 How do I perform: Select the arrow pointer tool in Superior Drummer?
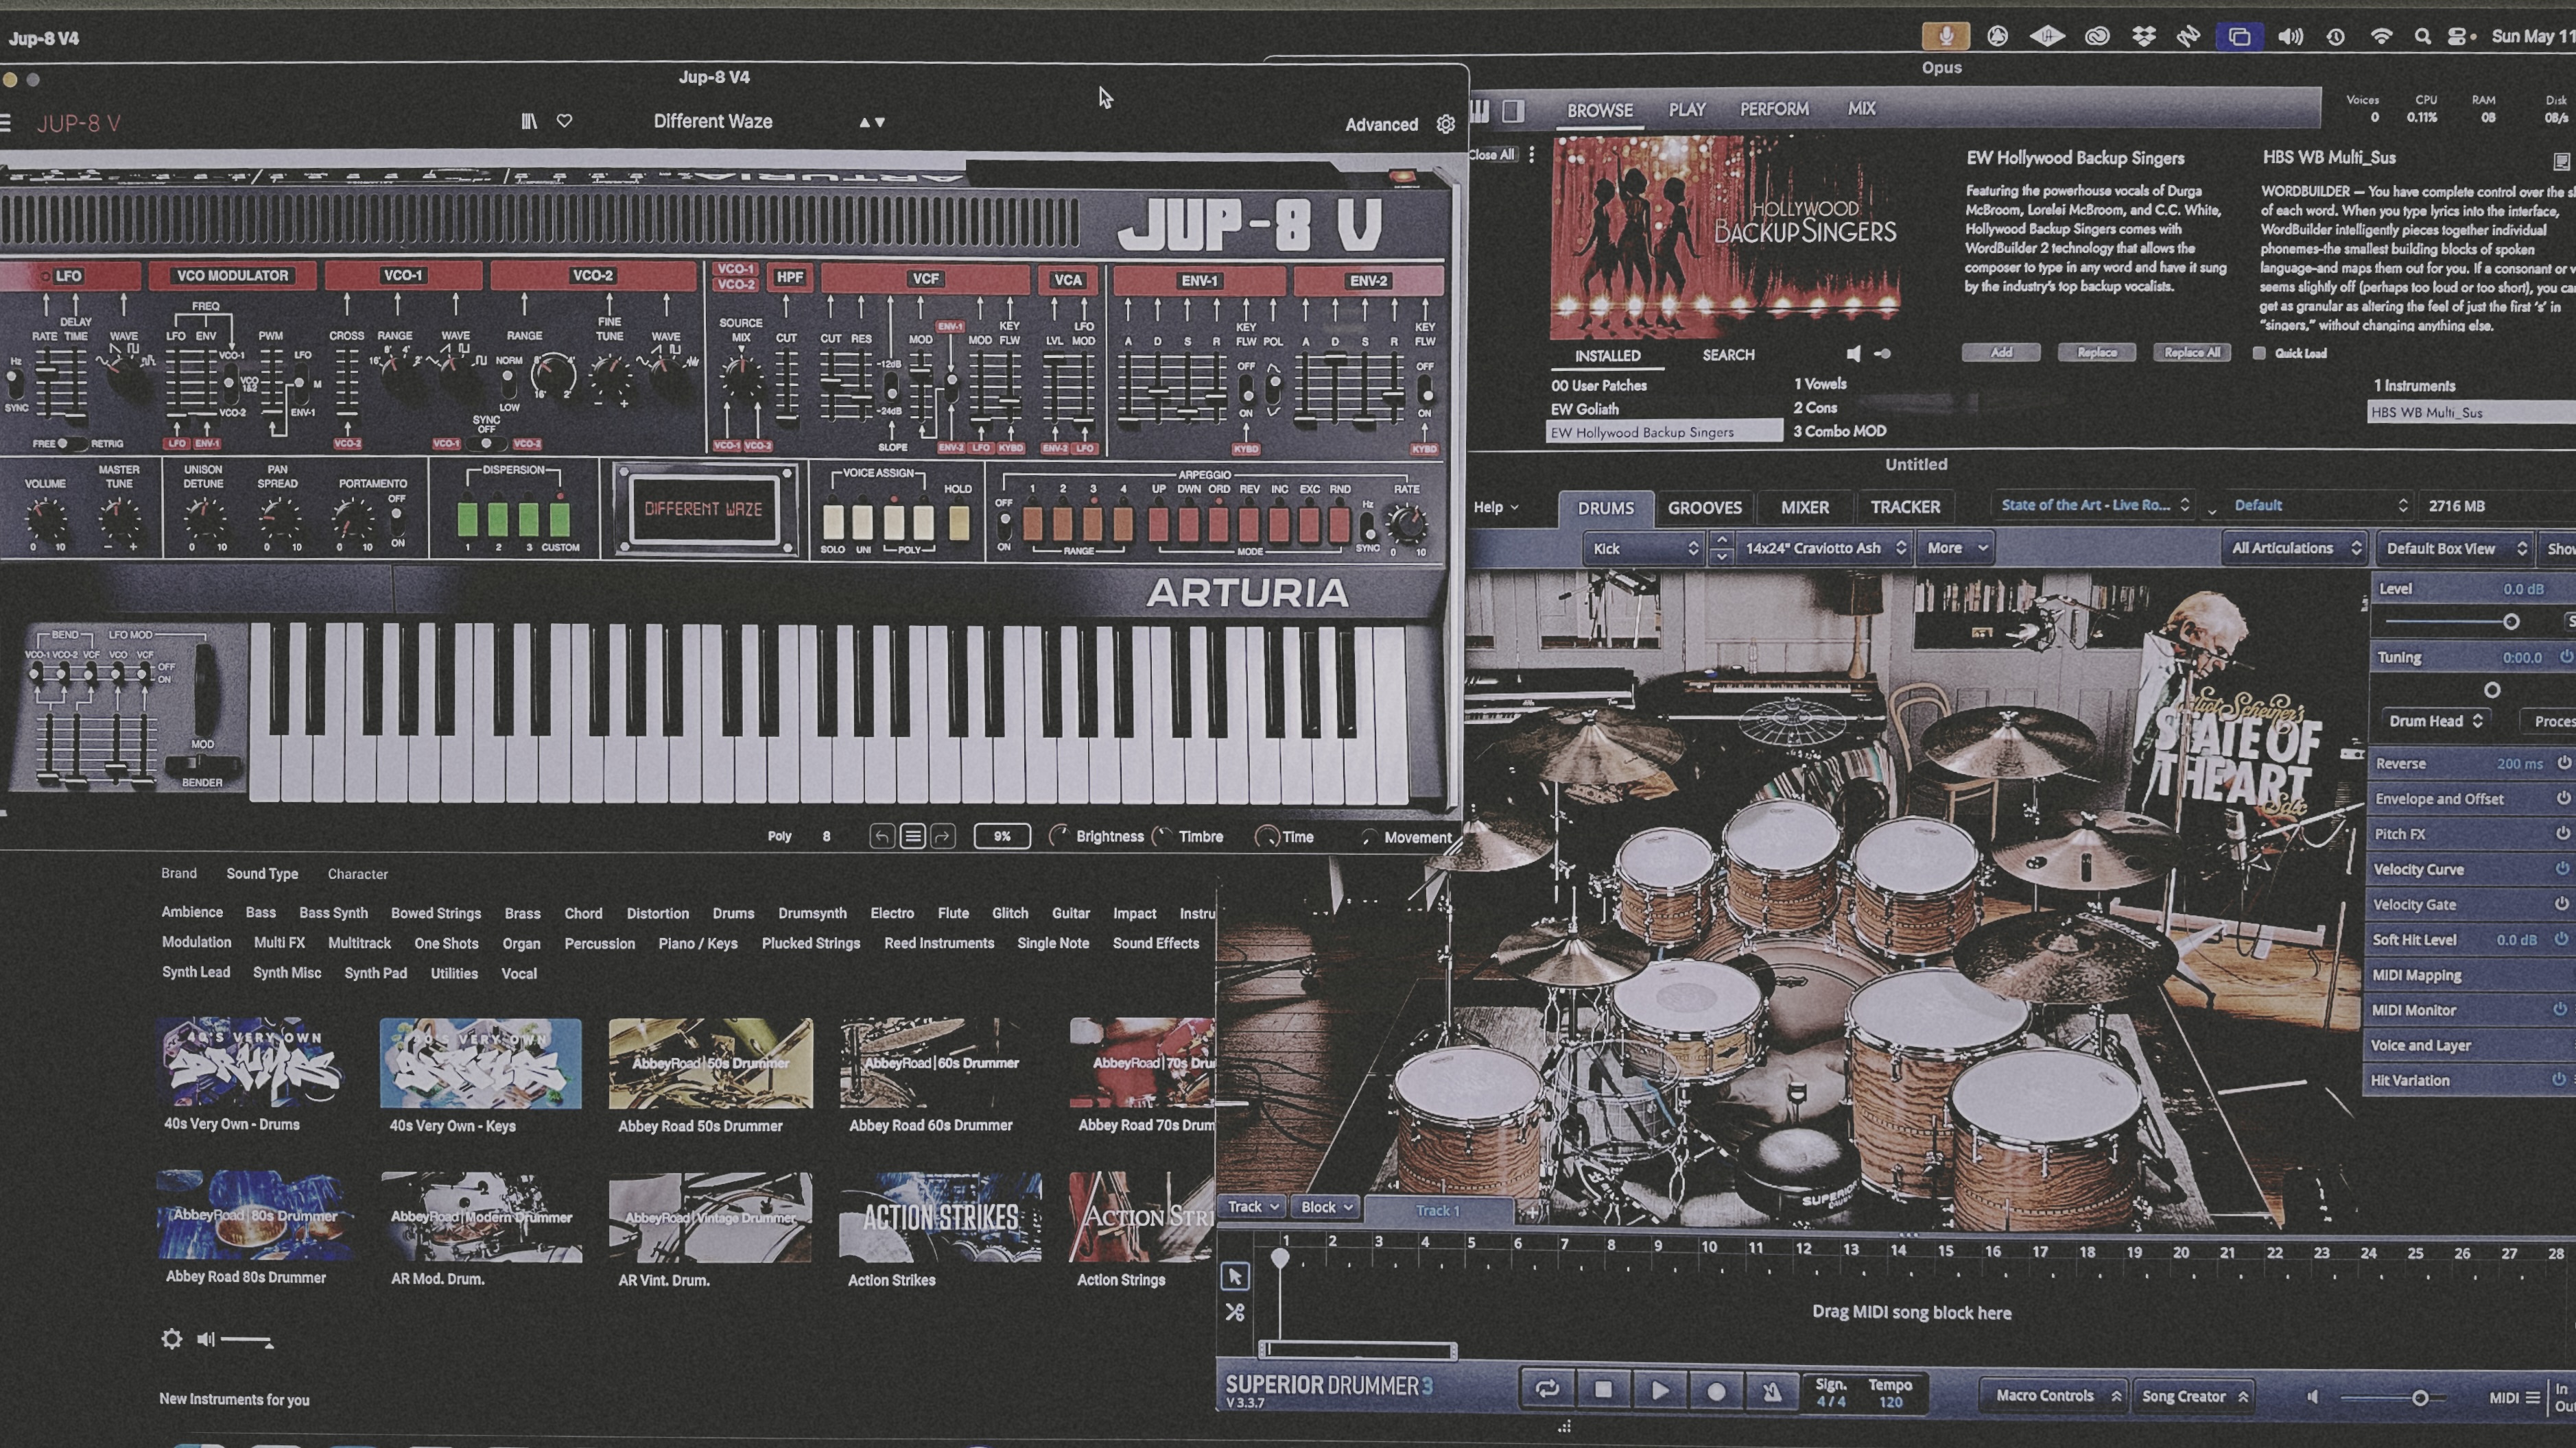click(1235, 1276)
